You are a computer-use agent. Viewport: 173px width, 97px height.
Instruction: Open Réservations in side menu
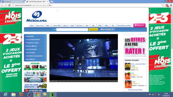tap(30, 59)
